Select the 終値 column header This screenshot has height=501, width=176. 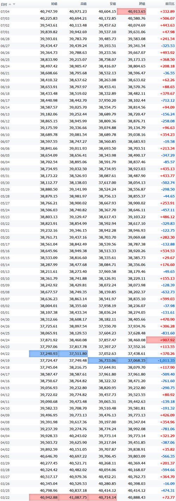click(x=142, y=4)
